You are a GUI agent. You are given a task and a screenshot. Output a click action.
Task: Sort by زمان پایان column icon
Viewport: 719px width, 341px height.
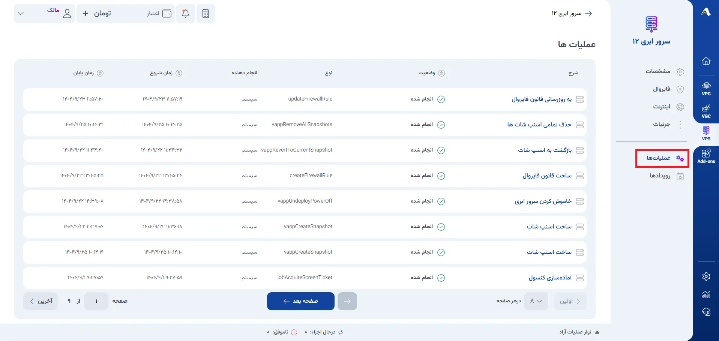(100, 73)
